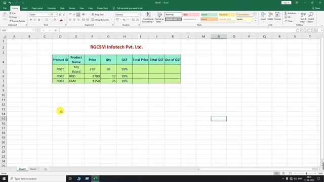The width and height of the screenshot is (324, 182).
Task: Select Bottom Align icon
Action: (x=78, y=15)
